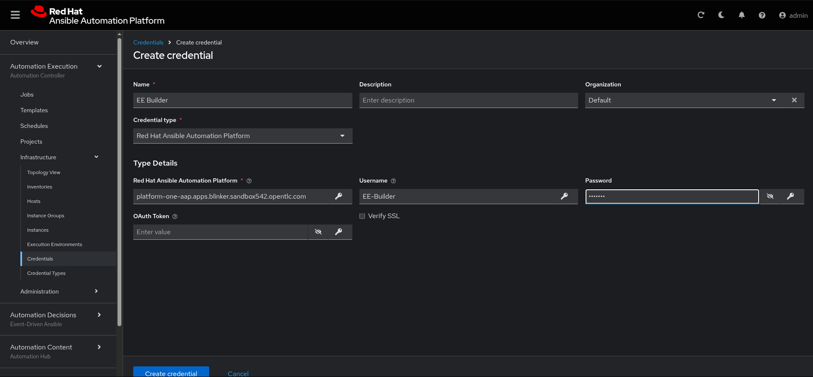Image resolution: width=813 pixels, height=377 pixels.
Task: Click the refresh icon in header
Action: [x=701, y=15]
